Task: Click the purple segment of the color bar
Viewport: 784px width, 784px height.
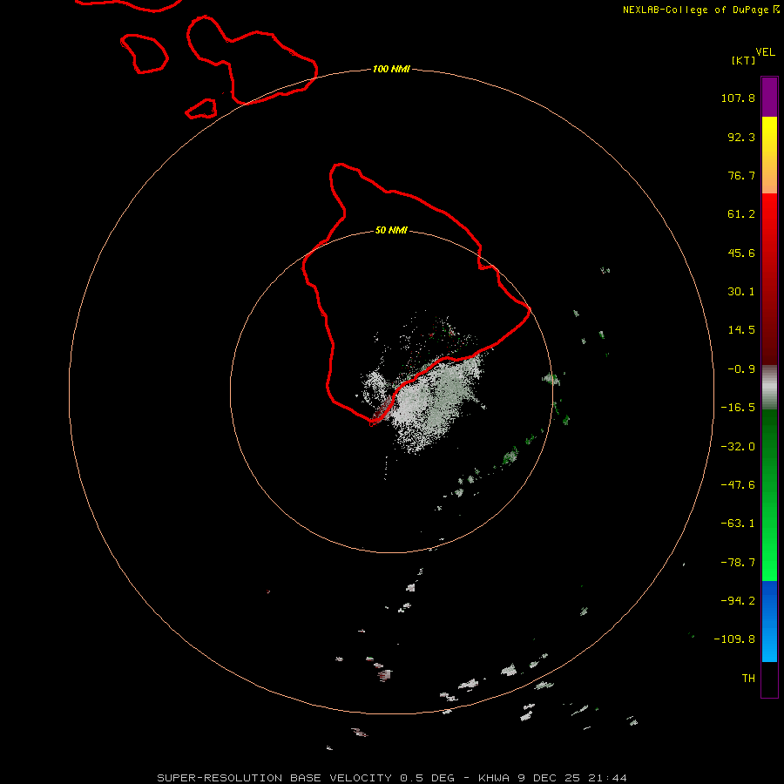Action: coord(769,97)
